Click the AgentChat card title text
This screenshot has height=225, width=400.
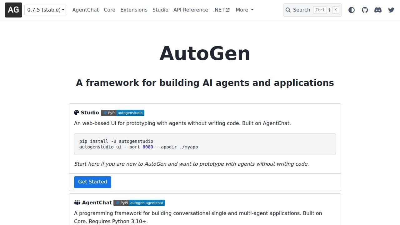tap(97, 202)
